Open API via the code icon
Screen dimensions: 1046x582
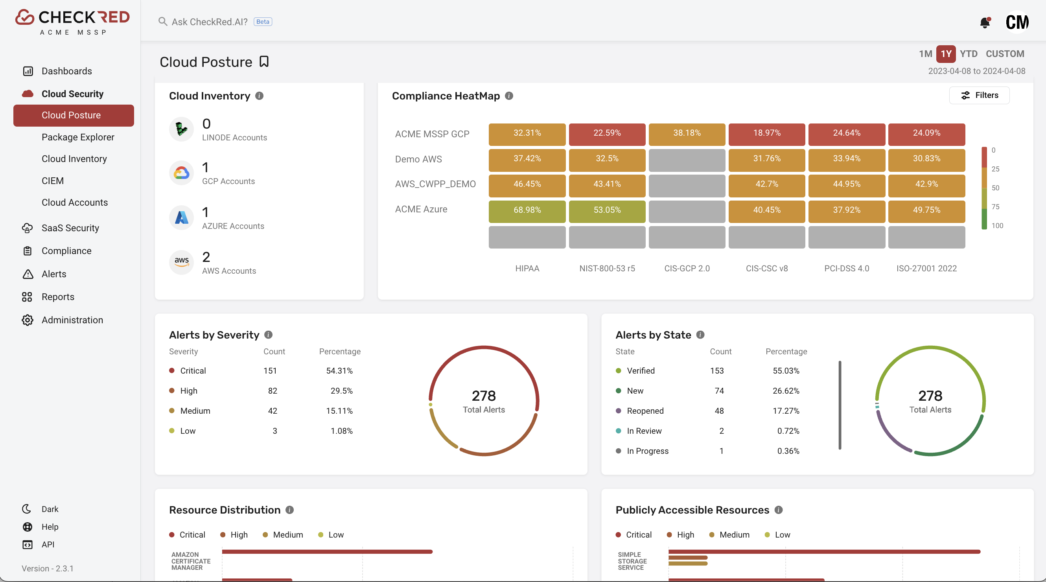pyautogui.click(x=28, y=545)
